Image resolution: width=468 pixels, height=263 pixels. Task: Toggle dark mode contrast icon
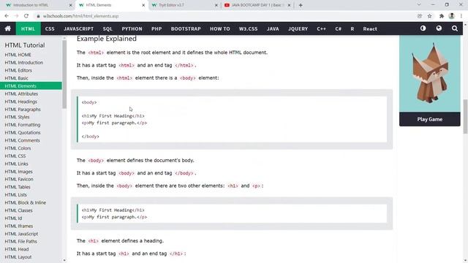[x=423, y=28]
